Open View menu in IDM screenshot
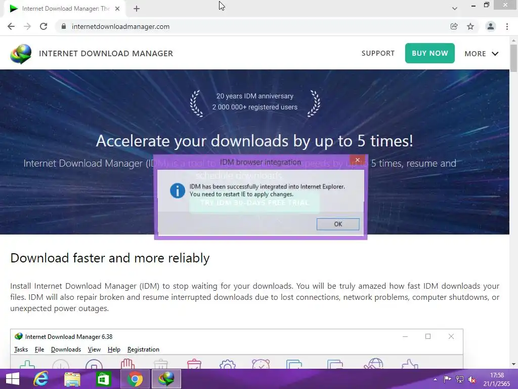This screenshot has width=518, height=389. click(x=94, y=349)
